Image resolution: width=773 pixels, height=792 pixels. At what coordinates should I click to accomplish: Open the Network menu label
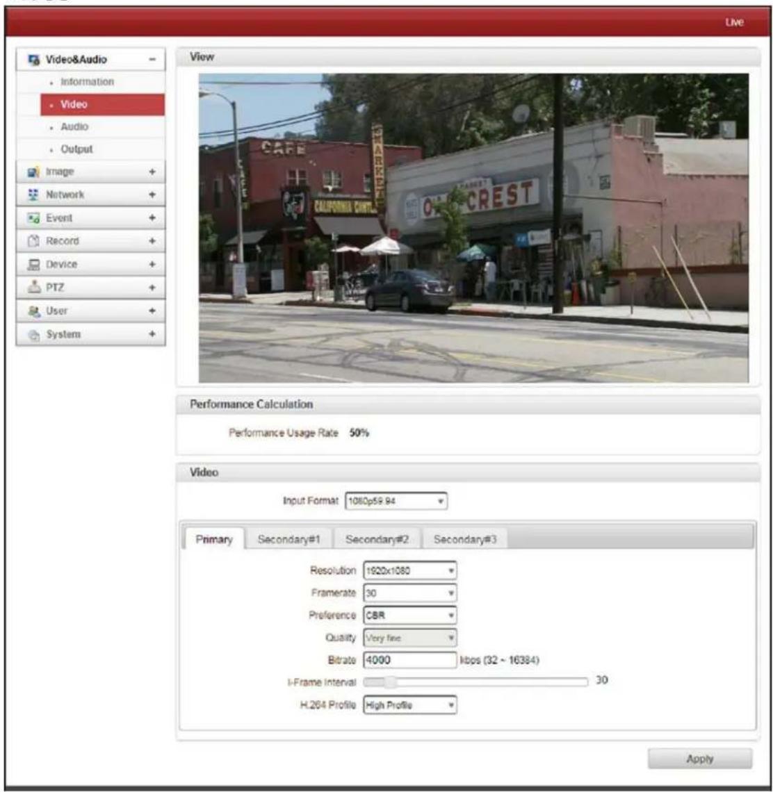click(x=65, y=195)
